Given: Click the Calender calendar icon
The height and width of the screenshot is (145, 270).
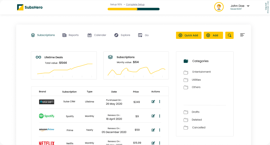Looking at the screenshot, I should pos(89,35).
